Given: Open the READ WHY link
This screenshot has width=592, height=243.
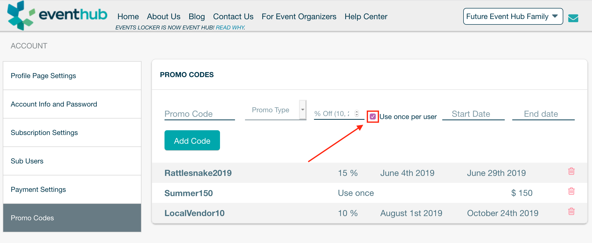Looking at the screenshot, I should click(x=229, y=27).
